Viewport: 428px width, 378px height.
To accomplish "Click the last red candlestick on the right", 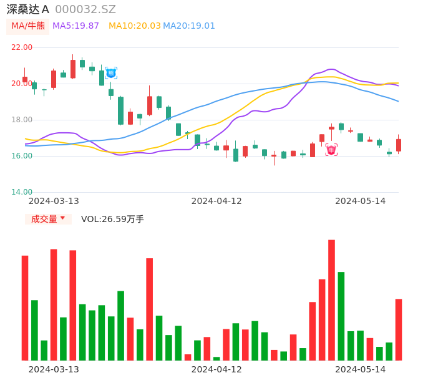I will click(x=399, y=145).
